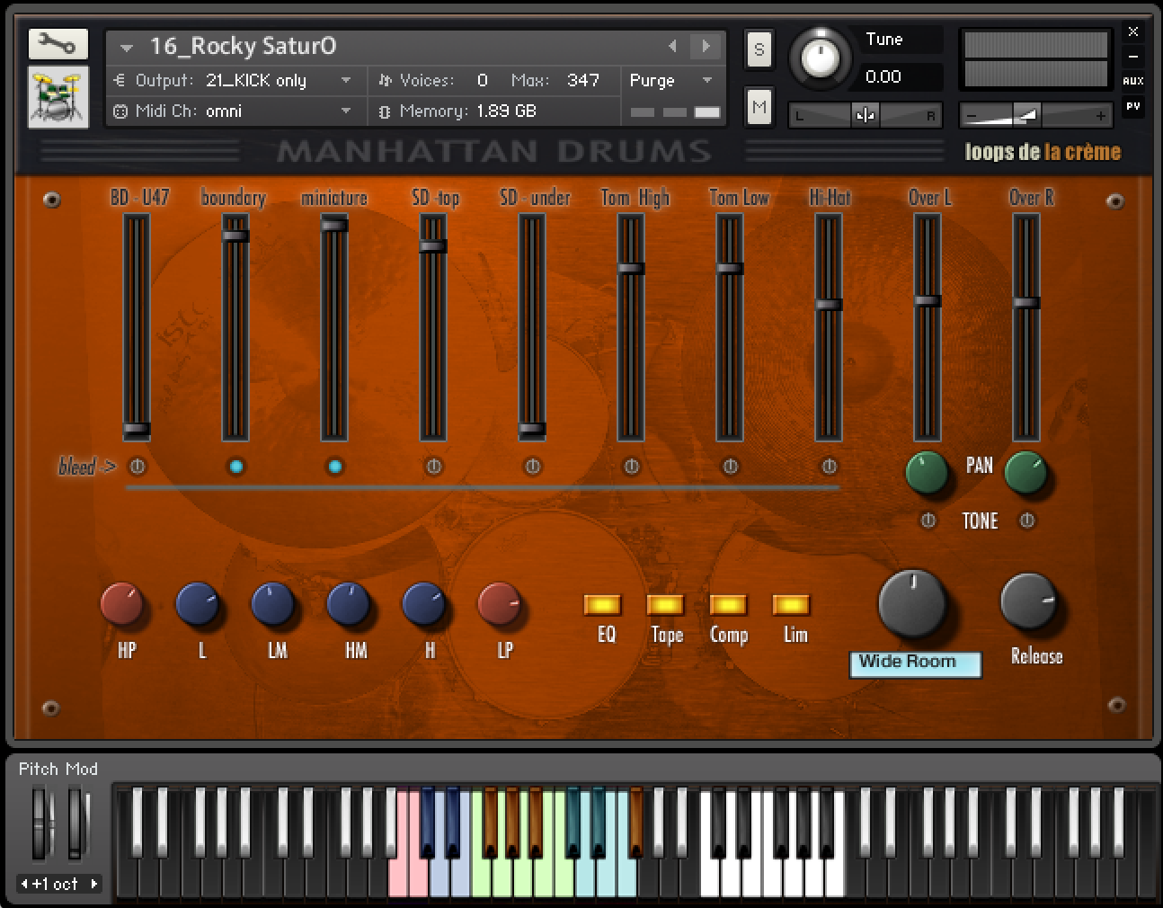Open the instrument edit wrench tool

coord(58,43)
